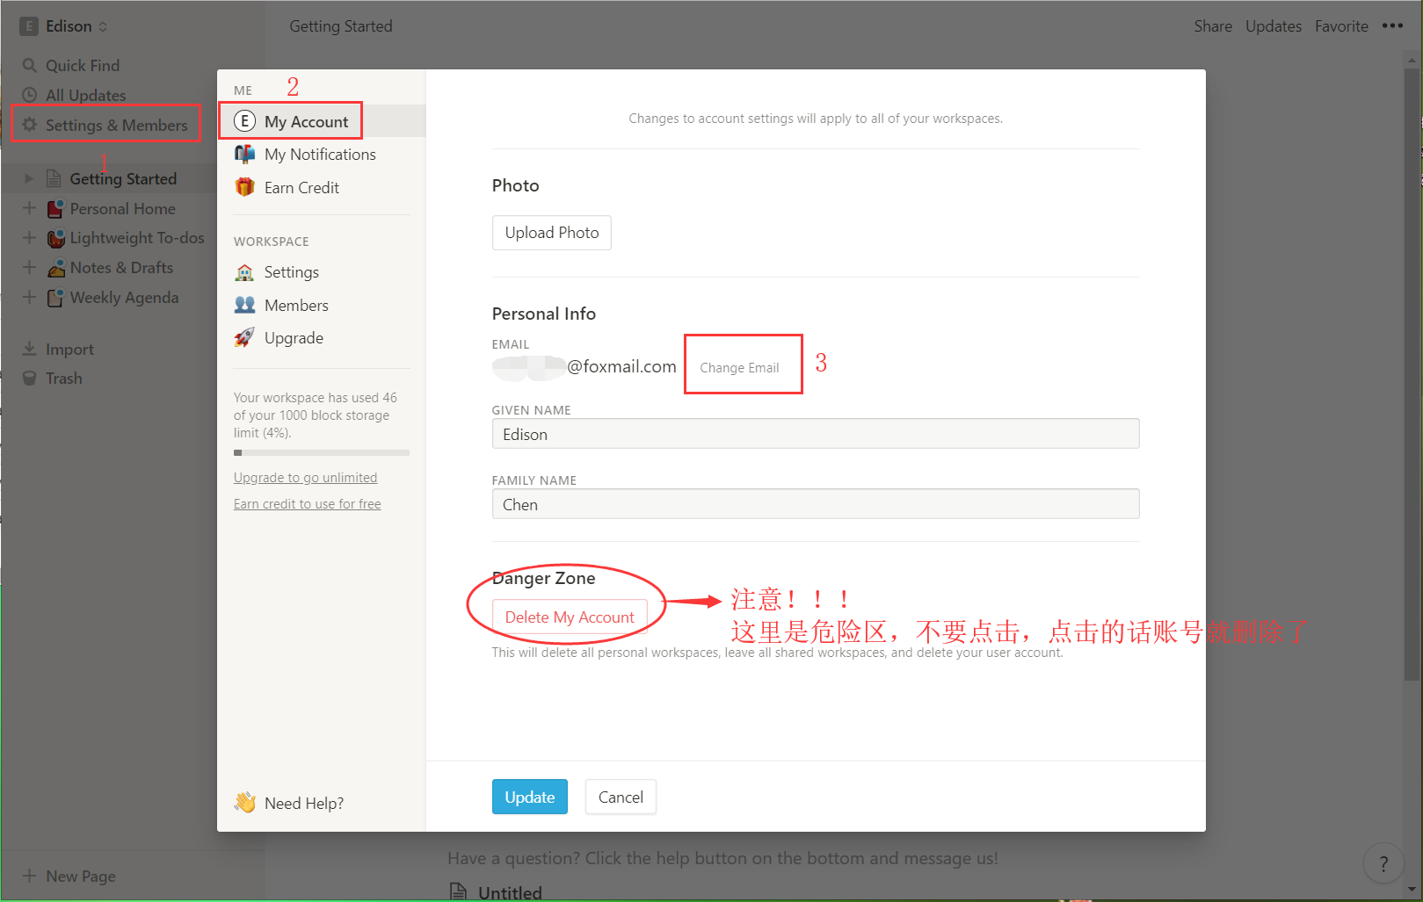Click the block storage usage progress bar

tap(322, 453)
